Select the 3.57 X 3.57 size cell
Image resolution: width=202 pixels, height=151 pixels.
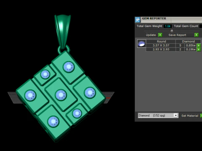click(161, 45)
